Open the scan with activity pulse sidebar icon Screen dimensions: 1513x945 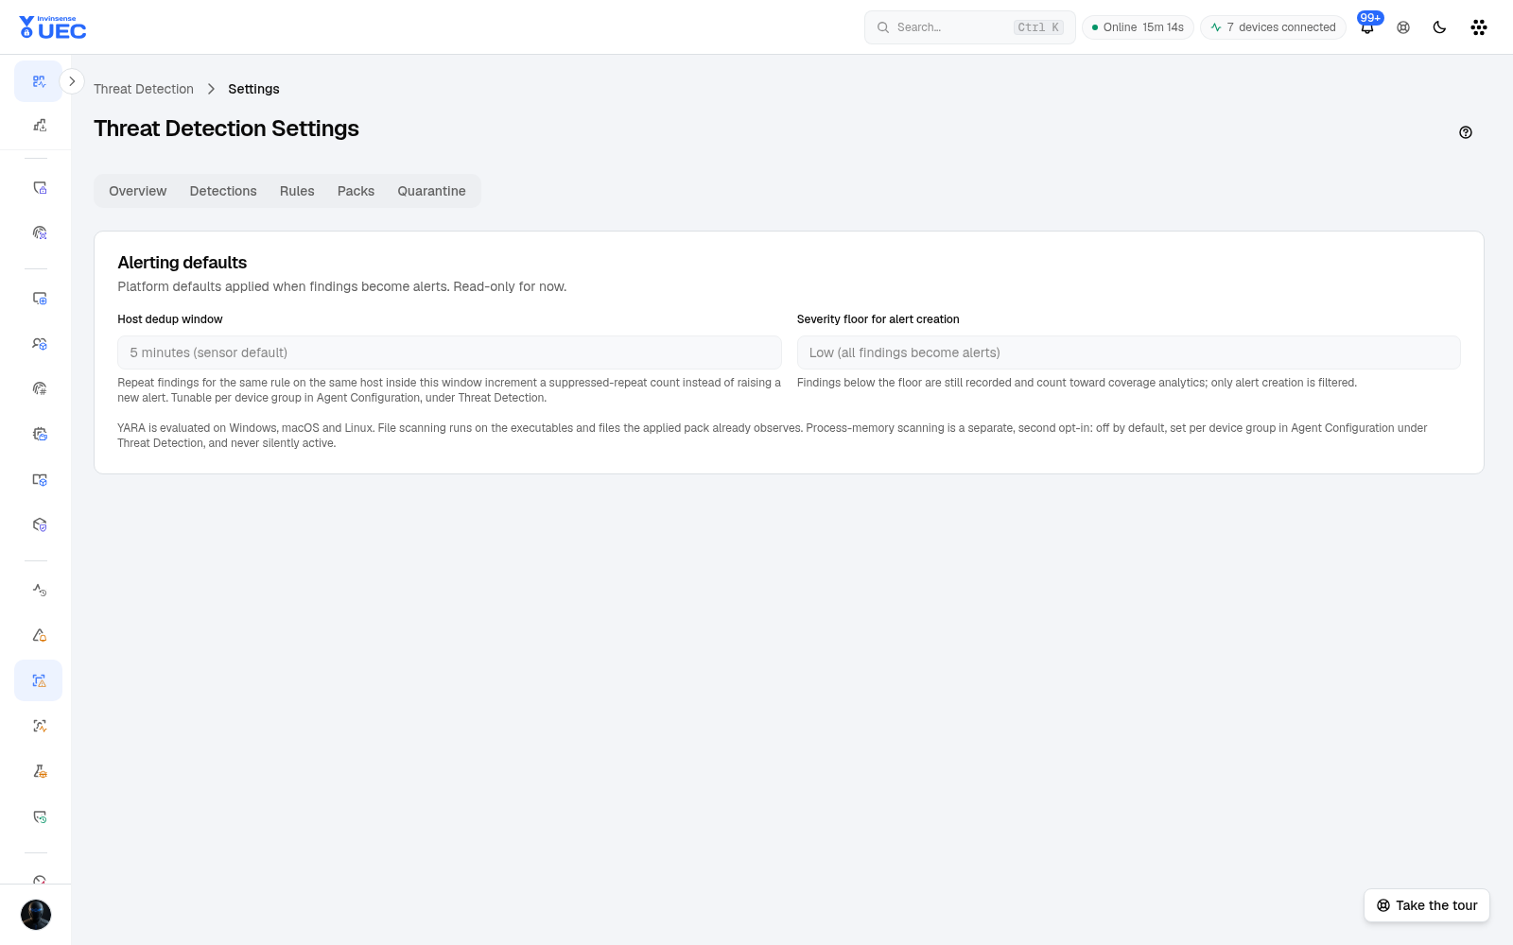[x=39, y=726]
